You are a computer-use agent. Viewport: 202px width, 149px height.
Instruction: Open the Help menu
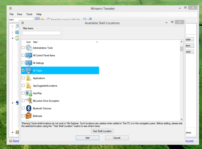click(39, 14)
